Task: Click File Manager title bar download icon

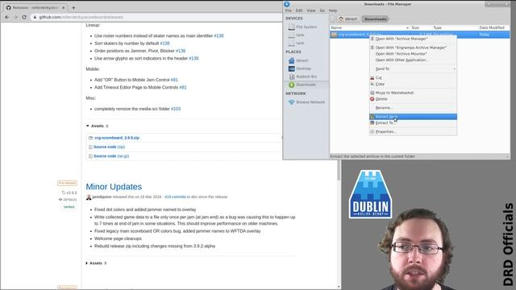Action: 287,4
